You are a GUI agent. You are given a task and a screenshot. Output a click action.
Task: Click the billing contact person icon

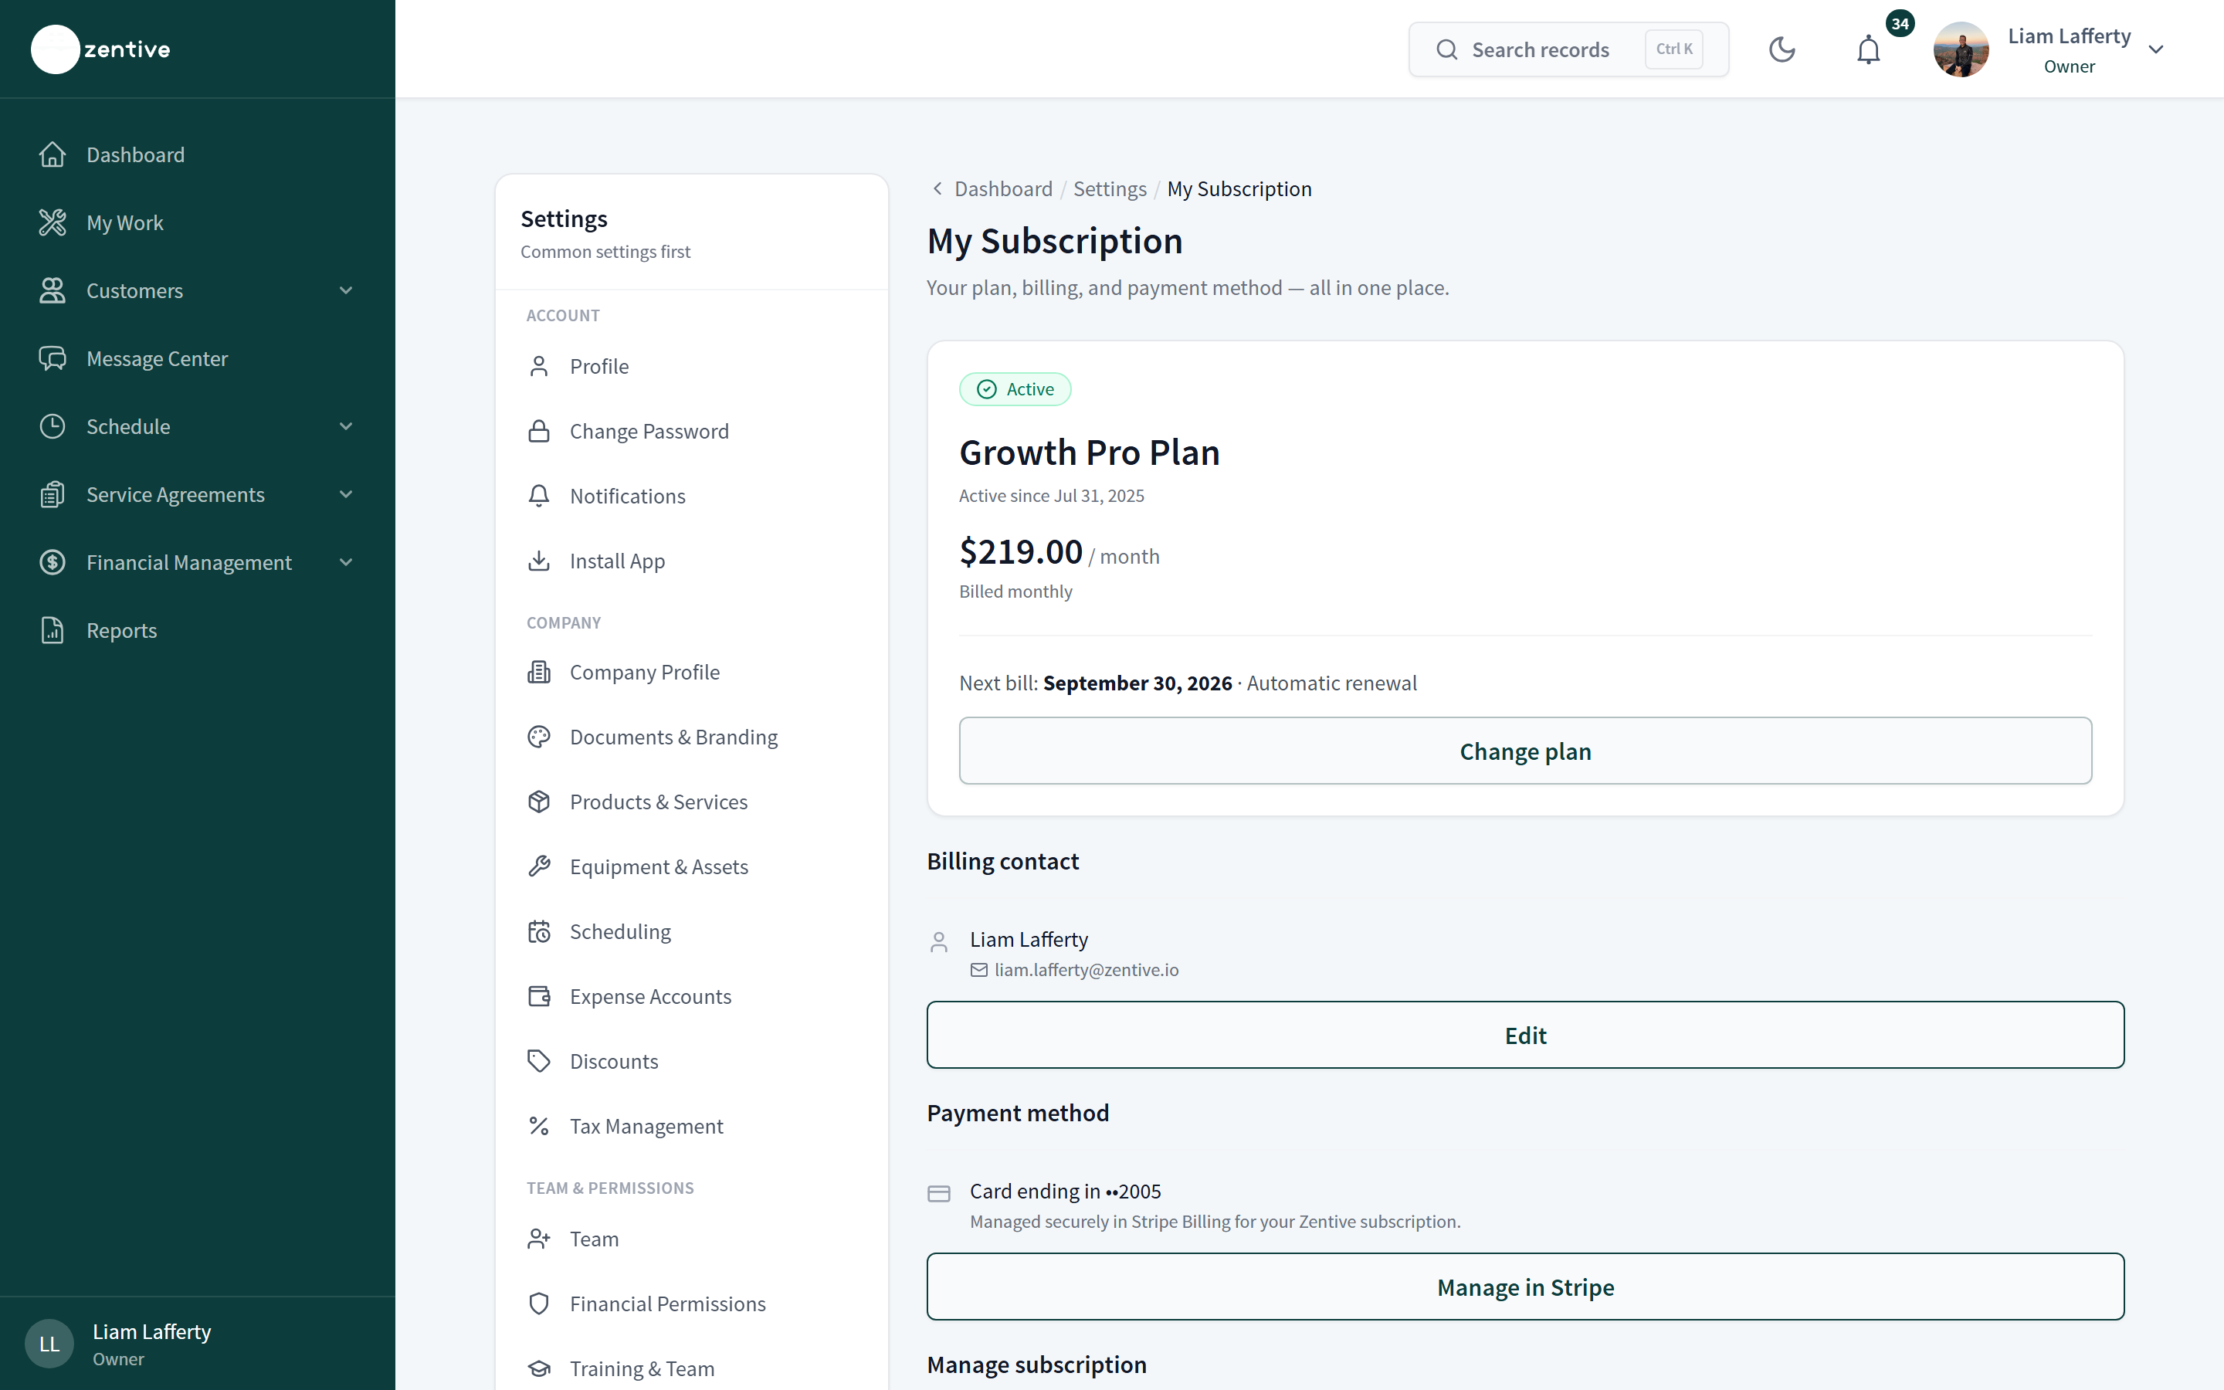(939, 942)
